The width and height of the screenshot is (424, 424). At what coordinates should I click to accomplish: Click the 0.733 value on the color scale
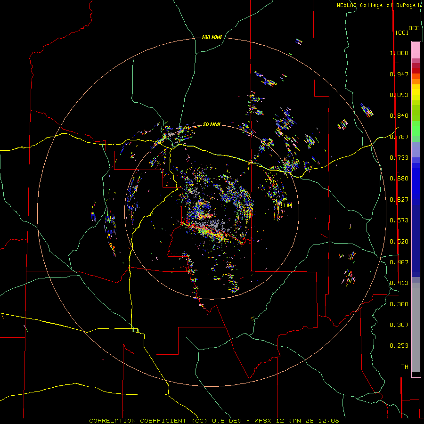click(399, 157)
